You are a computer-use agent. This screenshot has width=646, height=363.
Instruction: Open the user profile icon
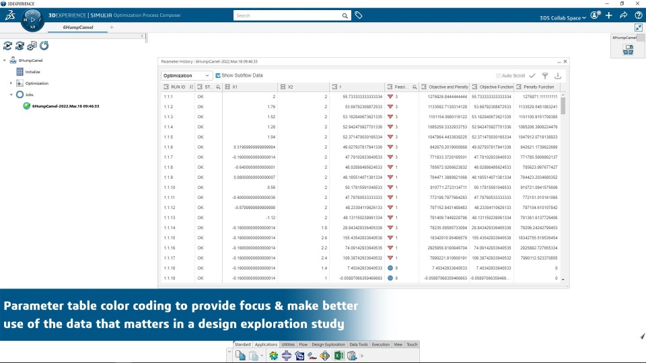coord(595,15)
